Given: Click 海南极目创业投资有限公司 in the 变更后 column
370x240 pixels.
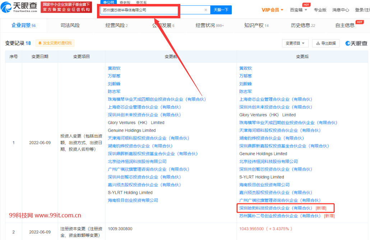Looking at the screenshot, I should tap(264, 185).
